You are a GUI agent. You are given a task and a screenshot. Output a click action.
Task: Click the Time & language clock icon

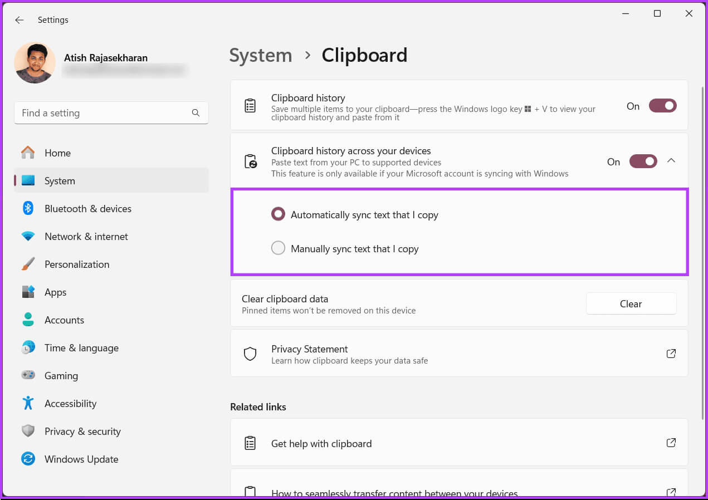28,347
